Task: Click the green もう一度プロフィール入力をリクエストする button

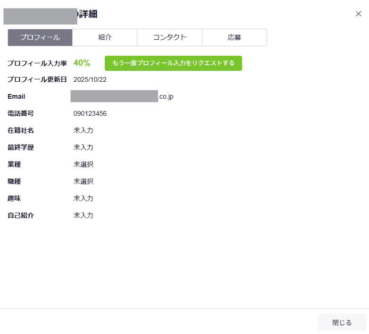Action: (173, 63)
